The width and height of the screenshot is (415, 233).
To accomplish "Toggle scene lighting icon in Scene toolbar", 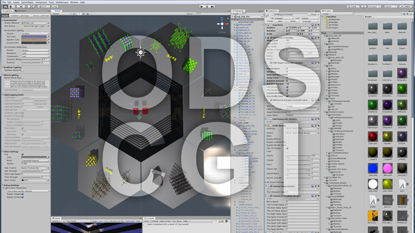I will click(x=79, y=14).
